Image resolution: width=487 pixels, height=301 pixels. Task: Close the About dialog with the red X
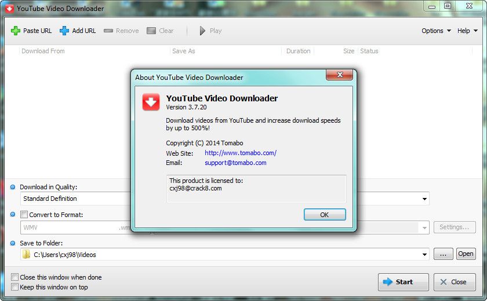click(x=340, y=75)
